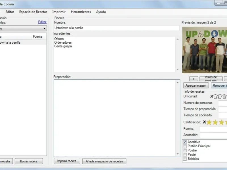Click ingredient 'Ordenadores' line
This screenshot has width=227, height=170.
coord(63,42)
